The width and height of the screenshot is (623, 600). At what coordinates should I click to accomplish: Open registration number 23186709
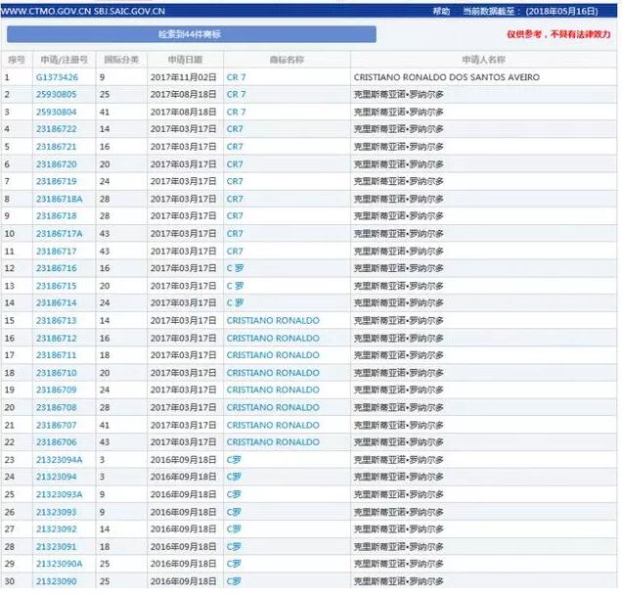[56, 390]
